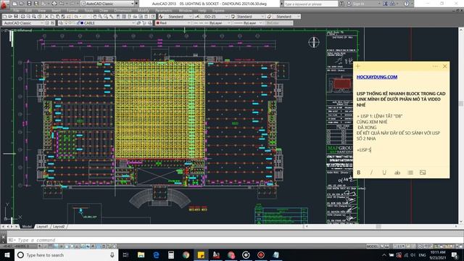The width and height of the screenshot is (464, 261).
Task: Click the horizontal scrollbar thumb below drawing
Action: tap(378, 226)
